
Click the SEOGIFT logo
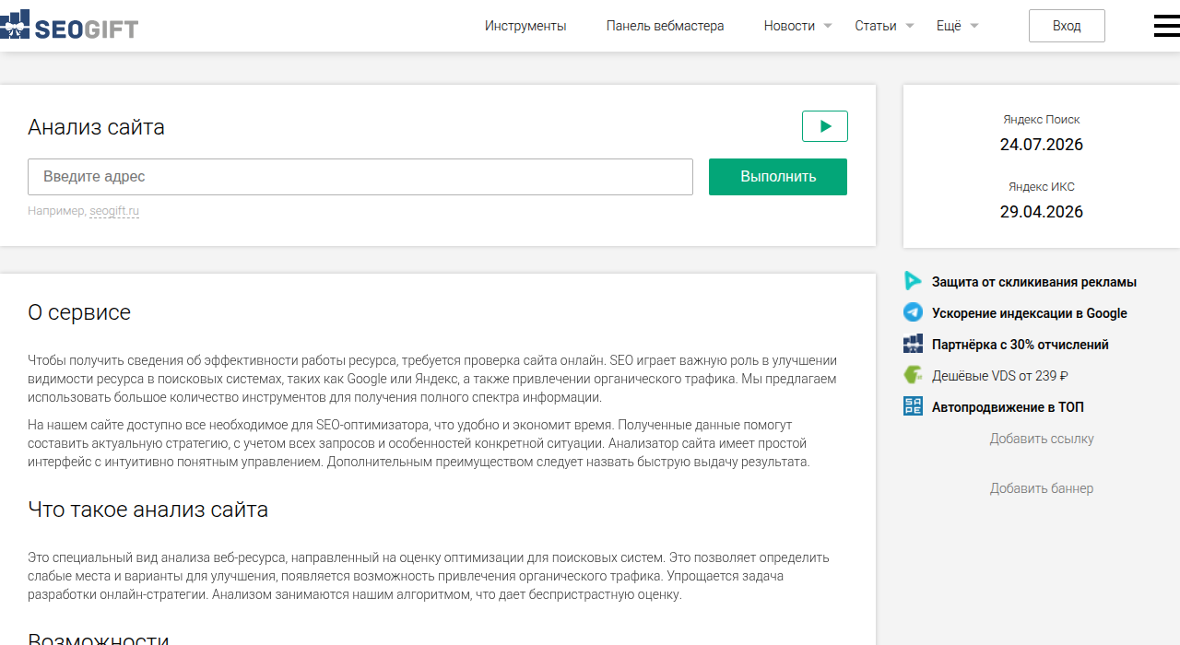click(69, 26)
